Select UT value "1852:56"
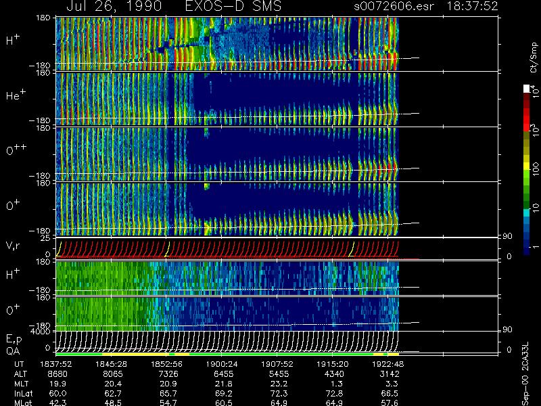This screenshot has width=541, height=406. coord(166,364)
